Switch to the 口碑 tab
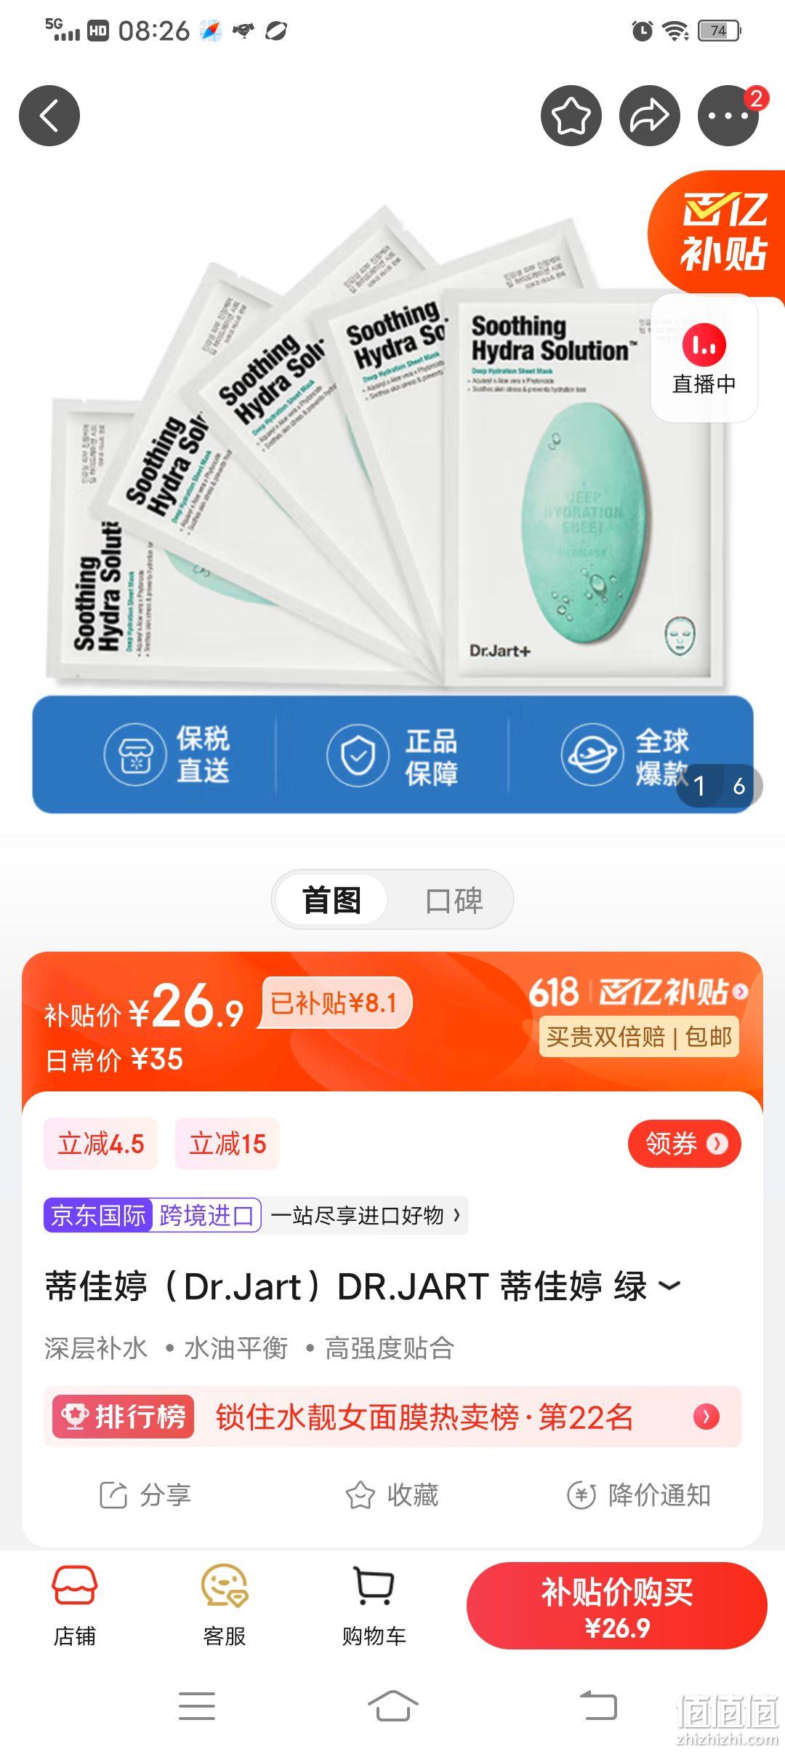 click(454, 900)
